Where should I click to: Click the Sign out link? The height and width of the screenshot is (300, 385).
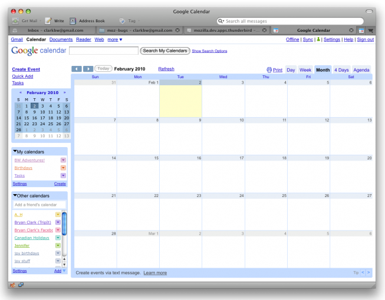366,39
